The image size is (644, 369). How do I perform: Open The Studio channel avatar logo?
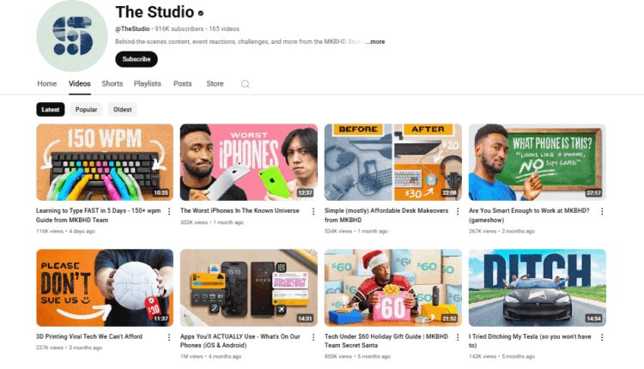tap(72, 36)
